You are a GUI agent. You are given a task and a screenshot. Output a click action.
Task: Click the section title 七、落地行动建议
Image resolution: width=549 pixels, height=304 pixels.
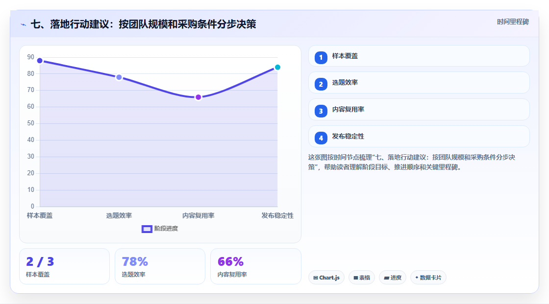pyautogui.click(x=144, y=24)
